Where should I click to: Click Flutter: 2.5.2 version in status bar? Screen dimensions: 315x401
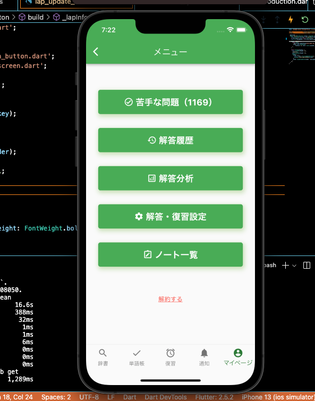click(x=214, y=397)
